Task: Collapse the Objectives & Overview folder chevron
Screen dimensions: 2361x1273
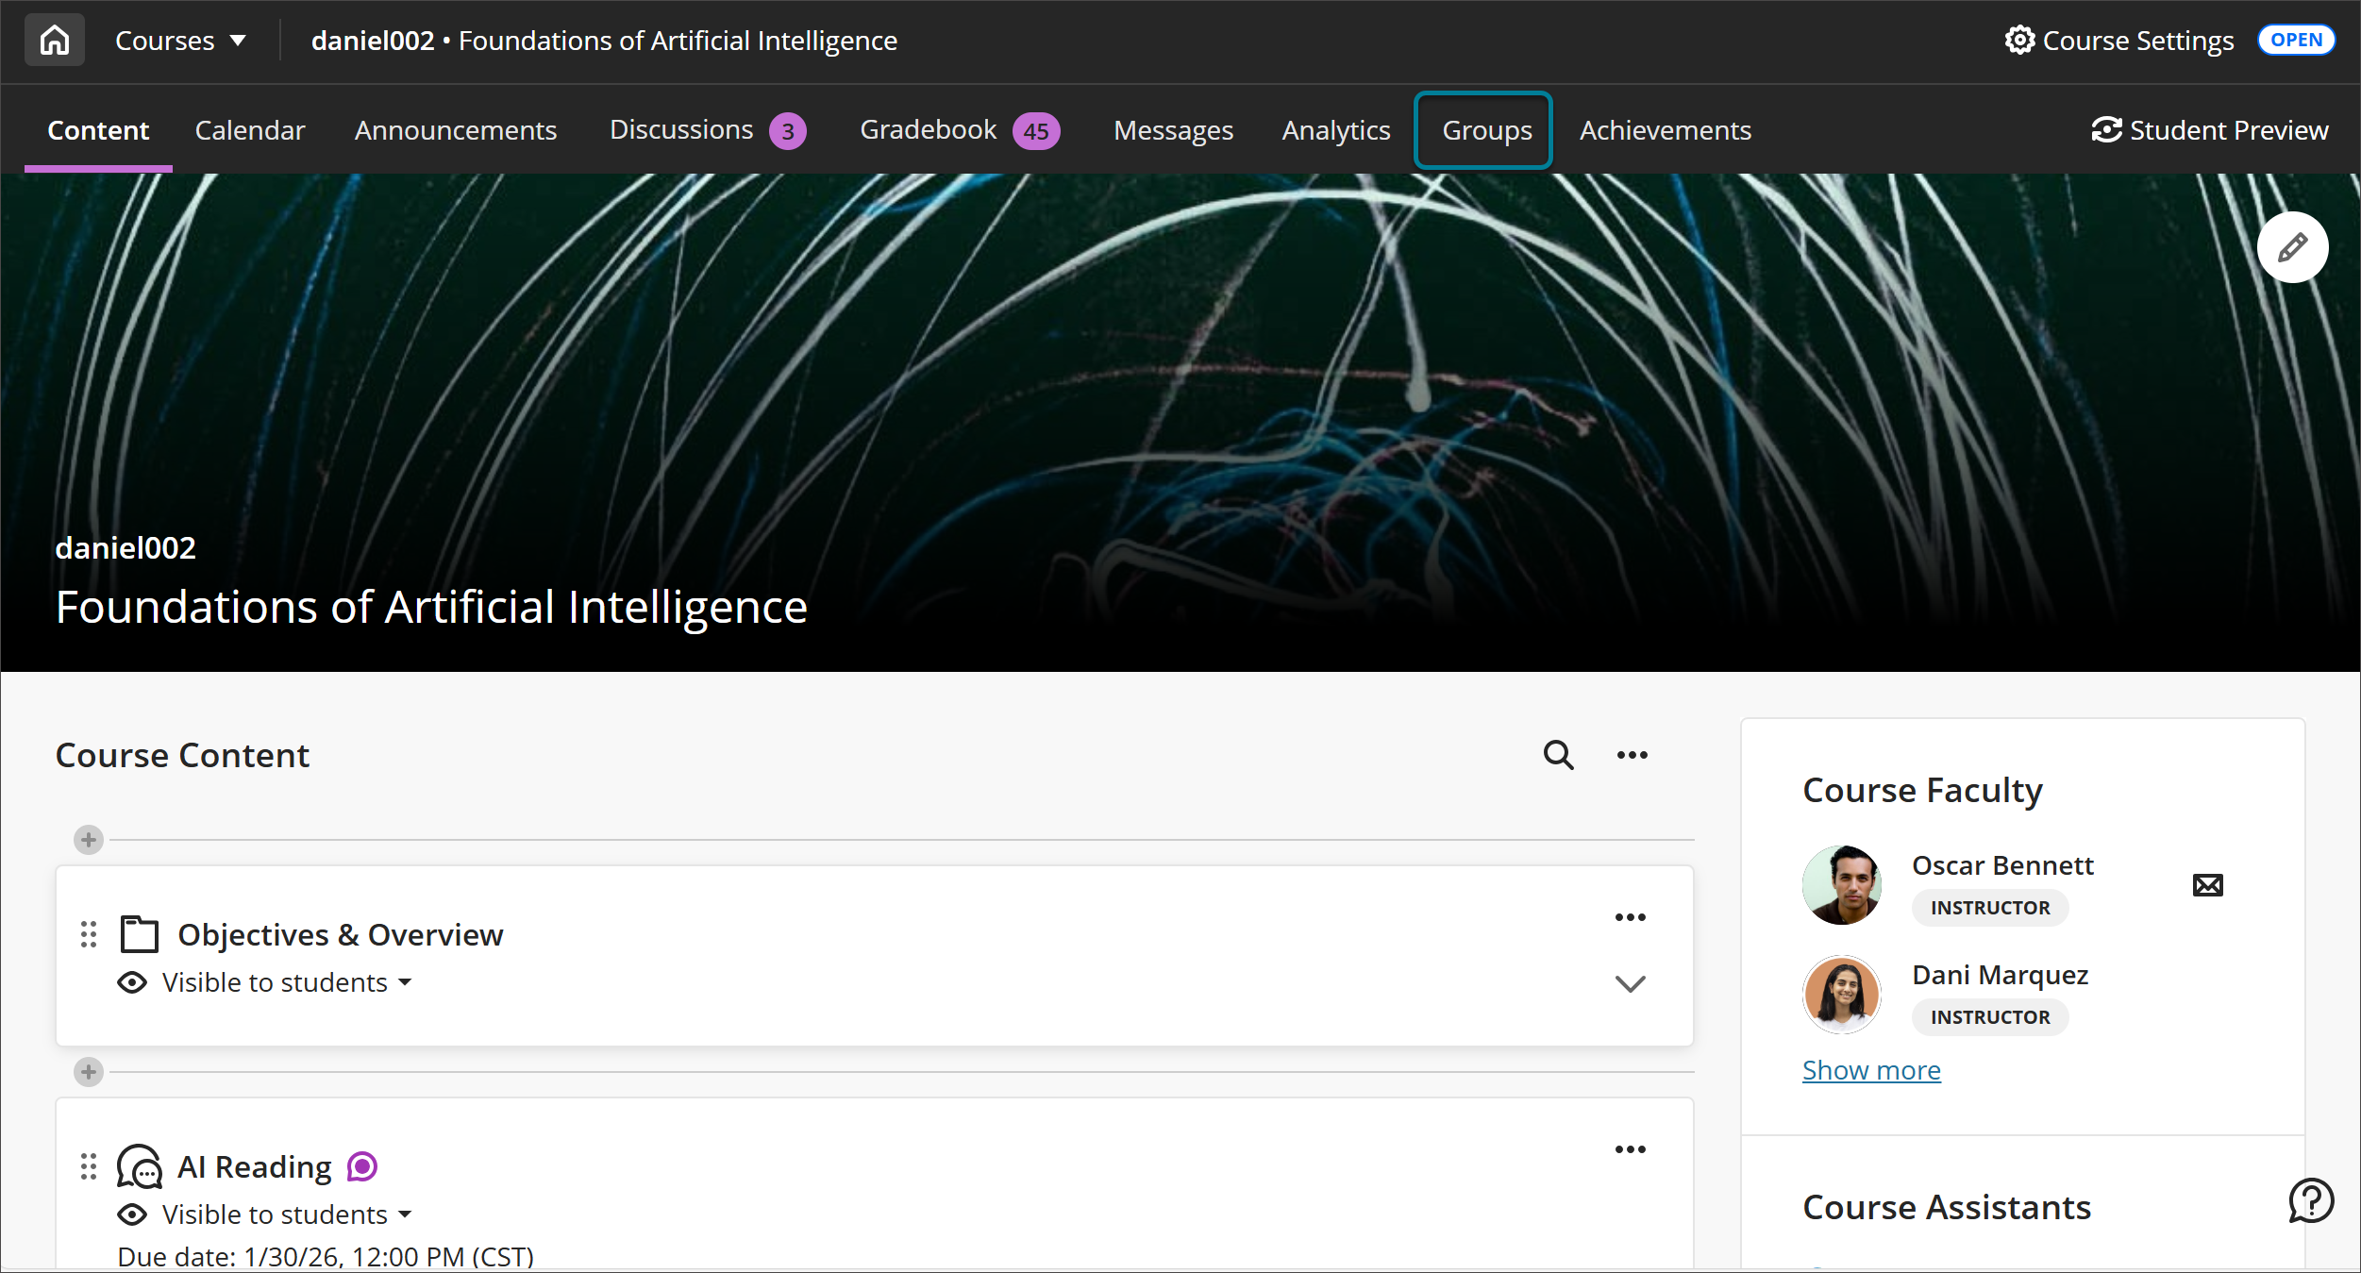Action: (1631, 984)
